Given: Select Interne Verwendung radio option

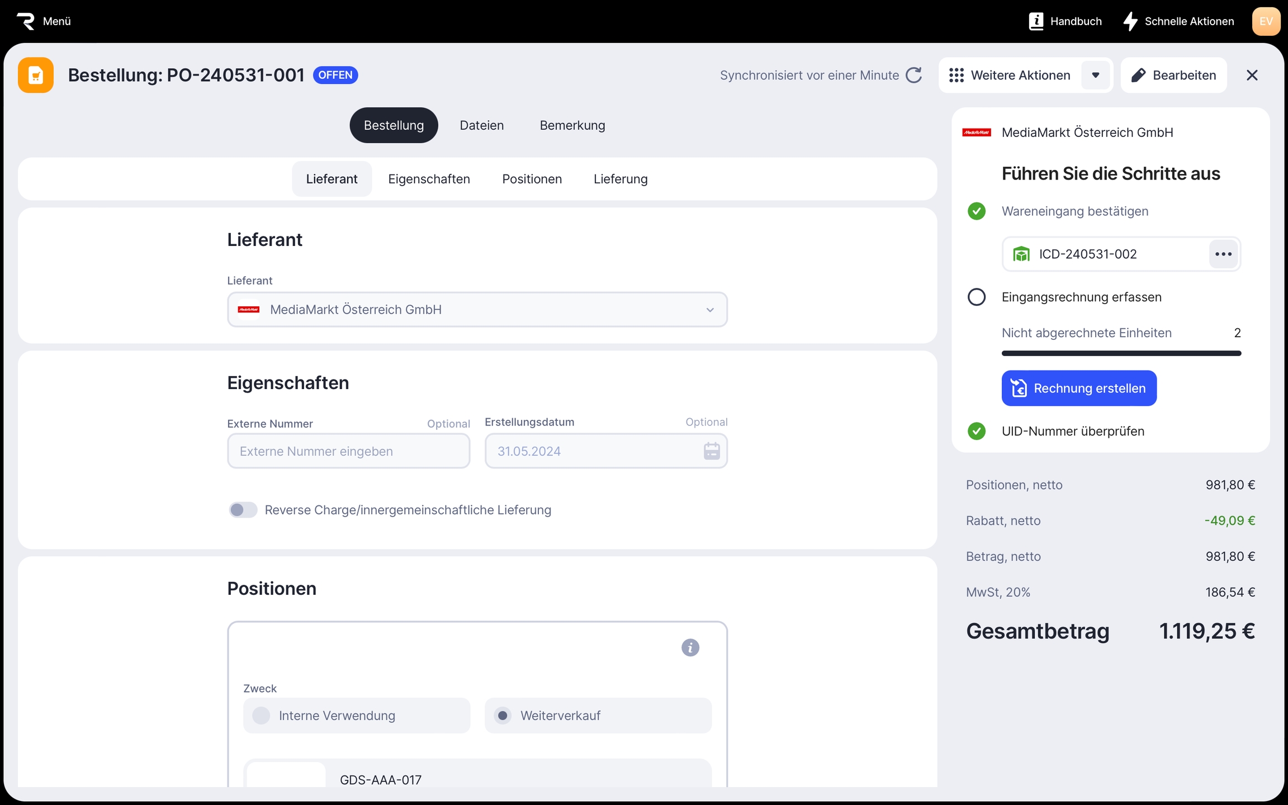Looking at the screenshot, I should click(x=261, y=716).
